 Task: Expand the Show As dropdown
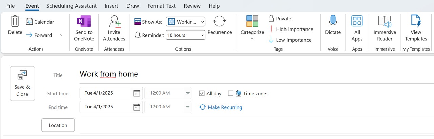(x=186, y=22)
